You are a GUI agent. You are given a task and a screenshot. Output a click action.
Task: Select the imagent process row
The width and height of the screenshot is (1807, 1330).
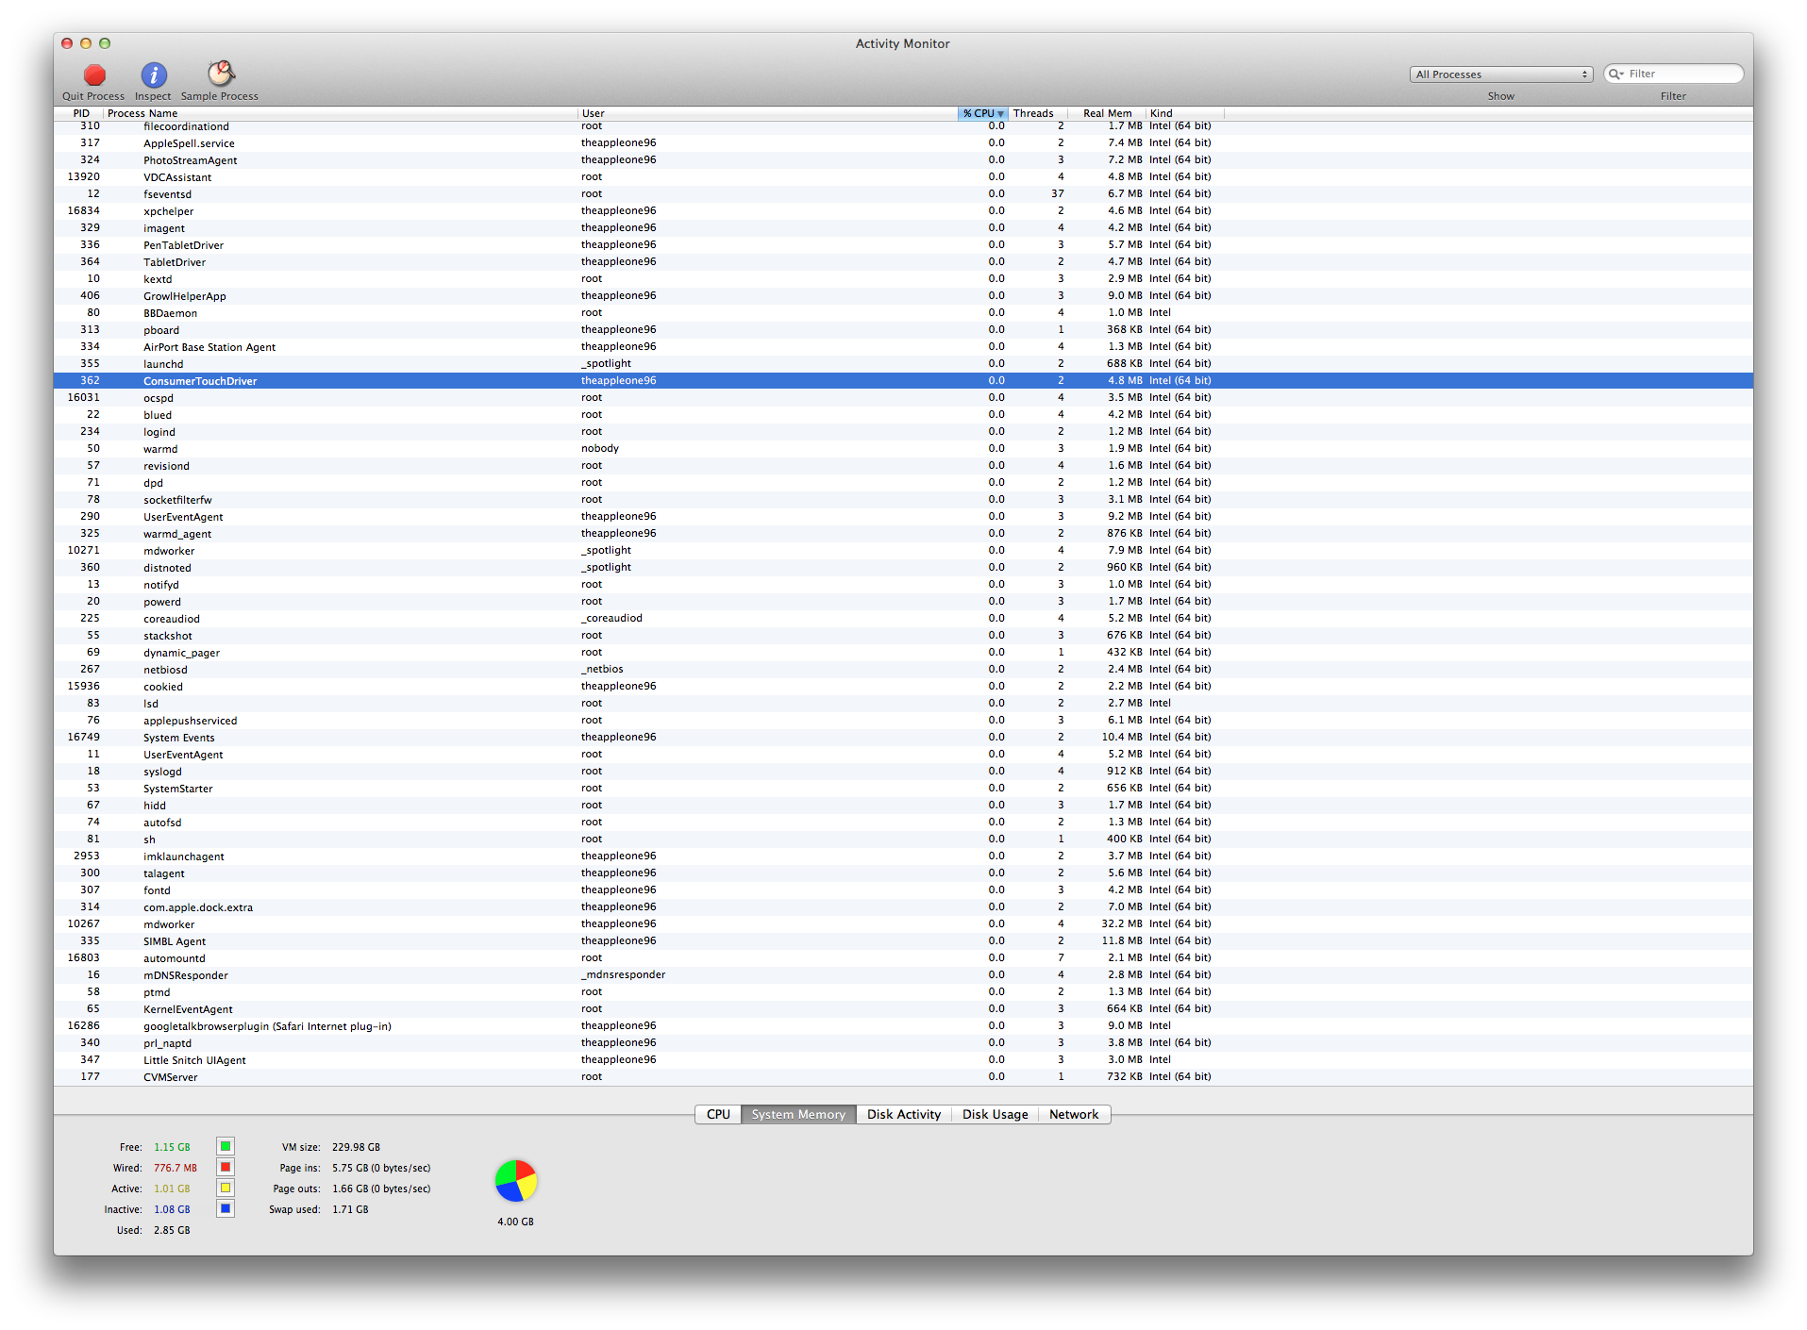[903, 228]
